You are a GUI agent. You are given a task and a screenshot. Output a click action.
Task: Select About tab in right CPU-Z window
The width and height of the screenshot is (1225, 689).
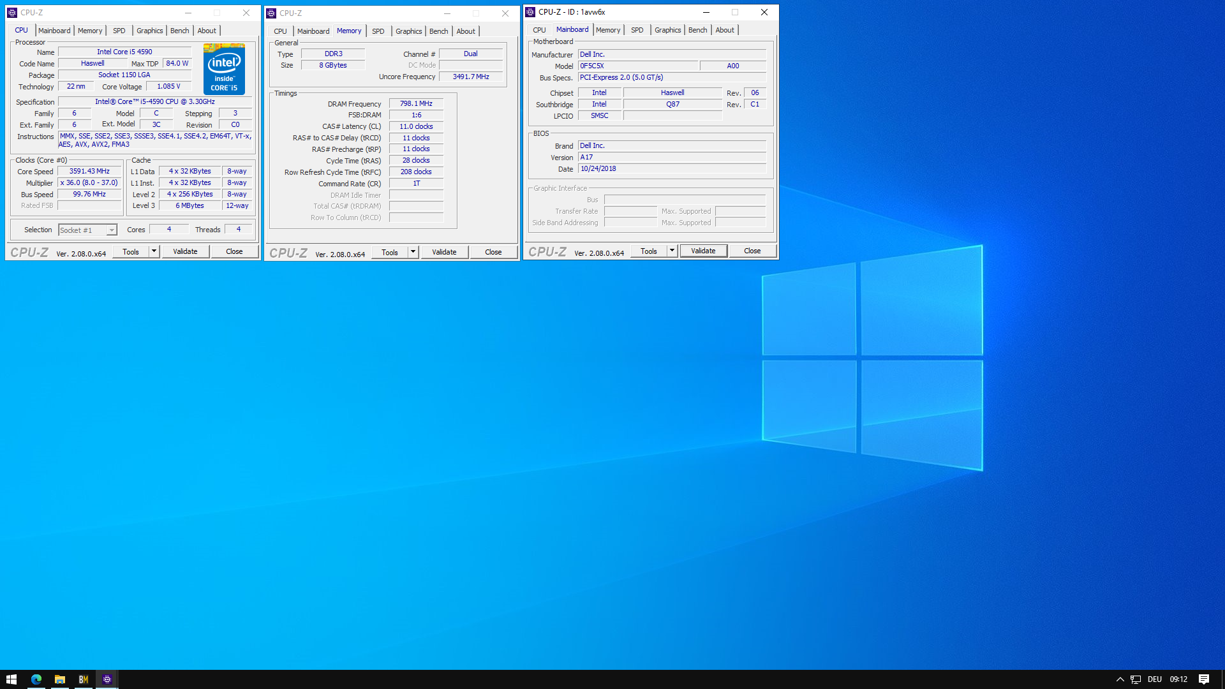click(x=725, y=30)
